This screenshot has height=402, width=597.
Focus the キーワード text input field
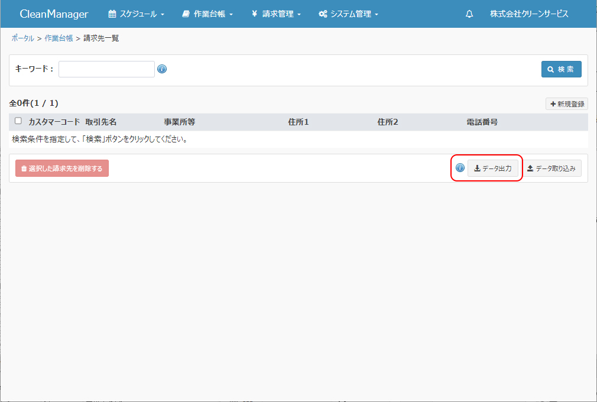coord(106,69)
